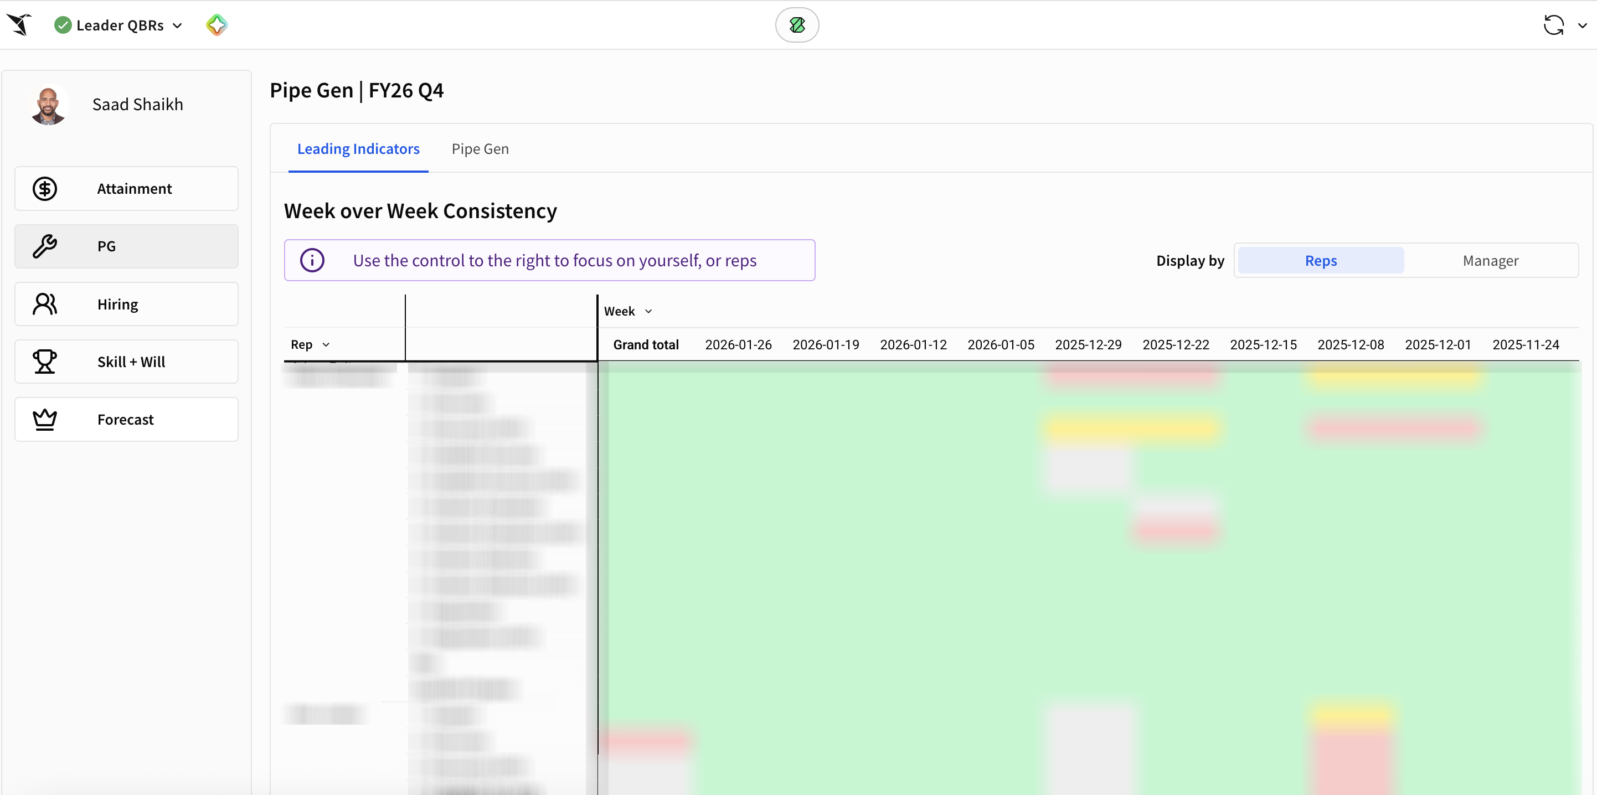
Task: Click the crown Forecast icon
Action: [45, 420]
